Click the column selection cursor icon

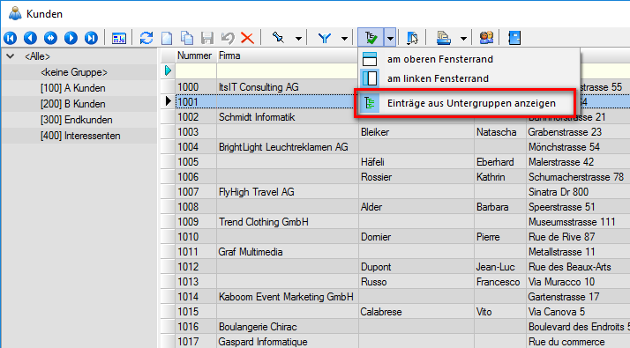[412, 38]
